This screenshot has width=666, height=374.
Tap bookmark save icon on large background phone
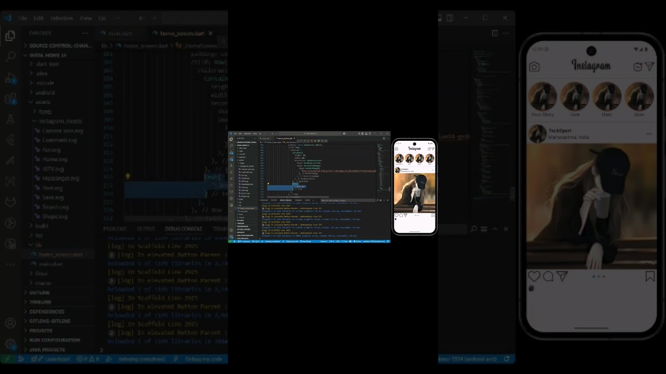[x=650, y=276]
